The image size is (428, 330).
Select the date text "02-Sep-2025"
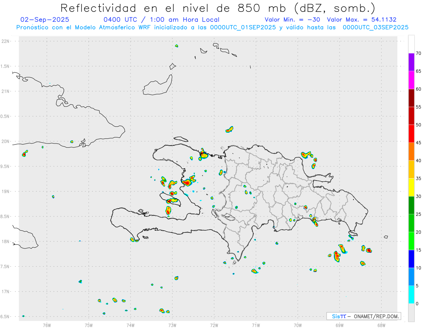click(45, 20)
